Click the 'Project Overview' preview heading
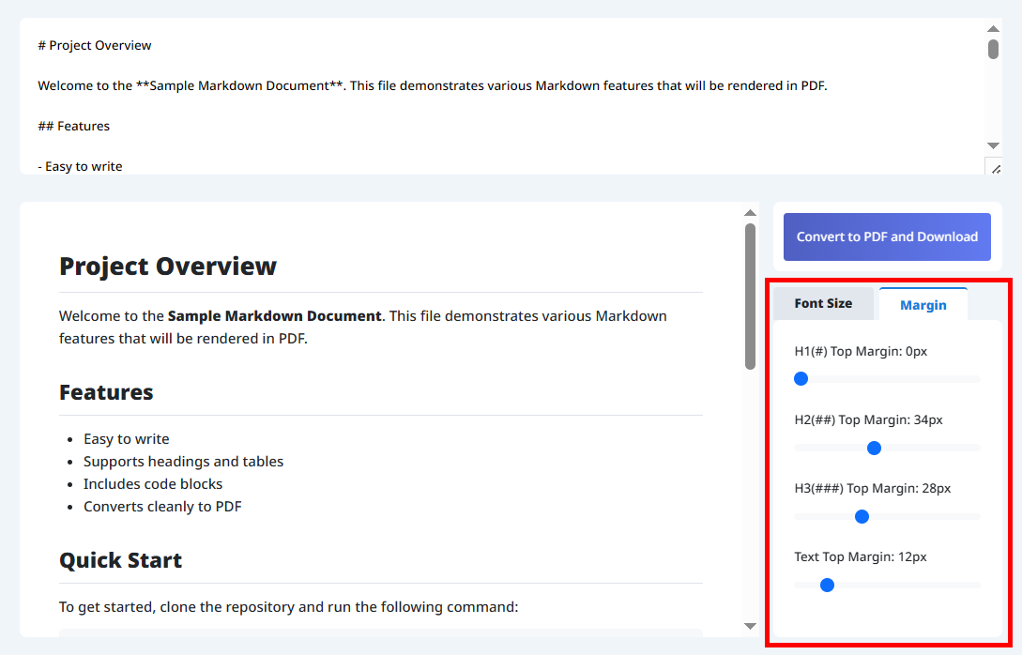This screenshot has width=1022, height=655. [168, 266]
